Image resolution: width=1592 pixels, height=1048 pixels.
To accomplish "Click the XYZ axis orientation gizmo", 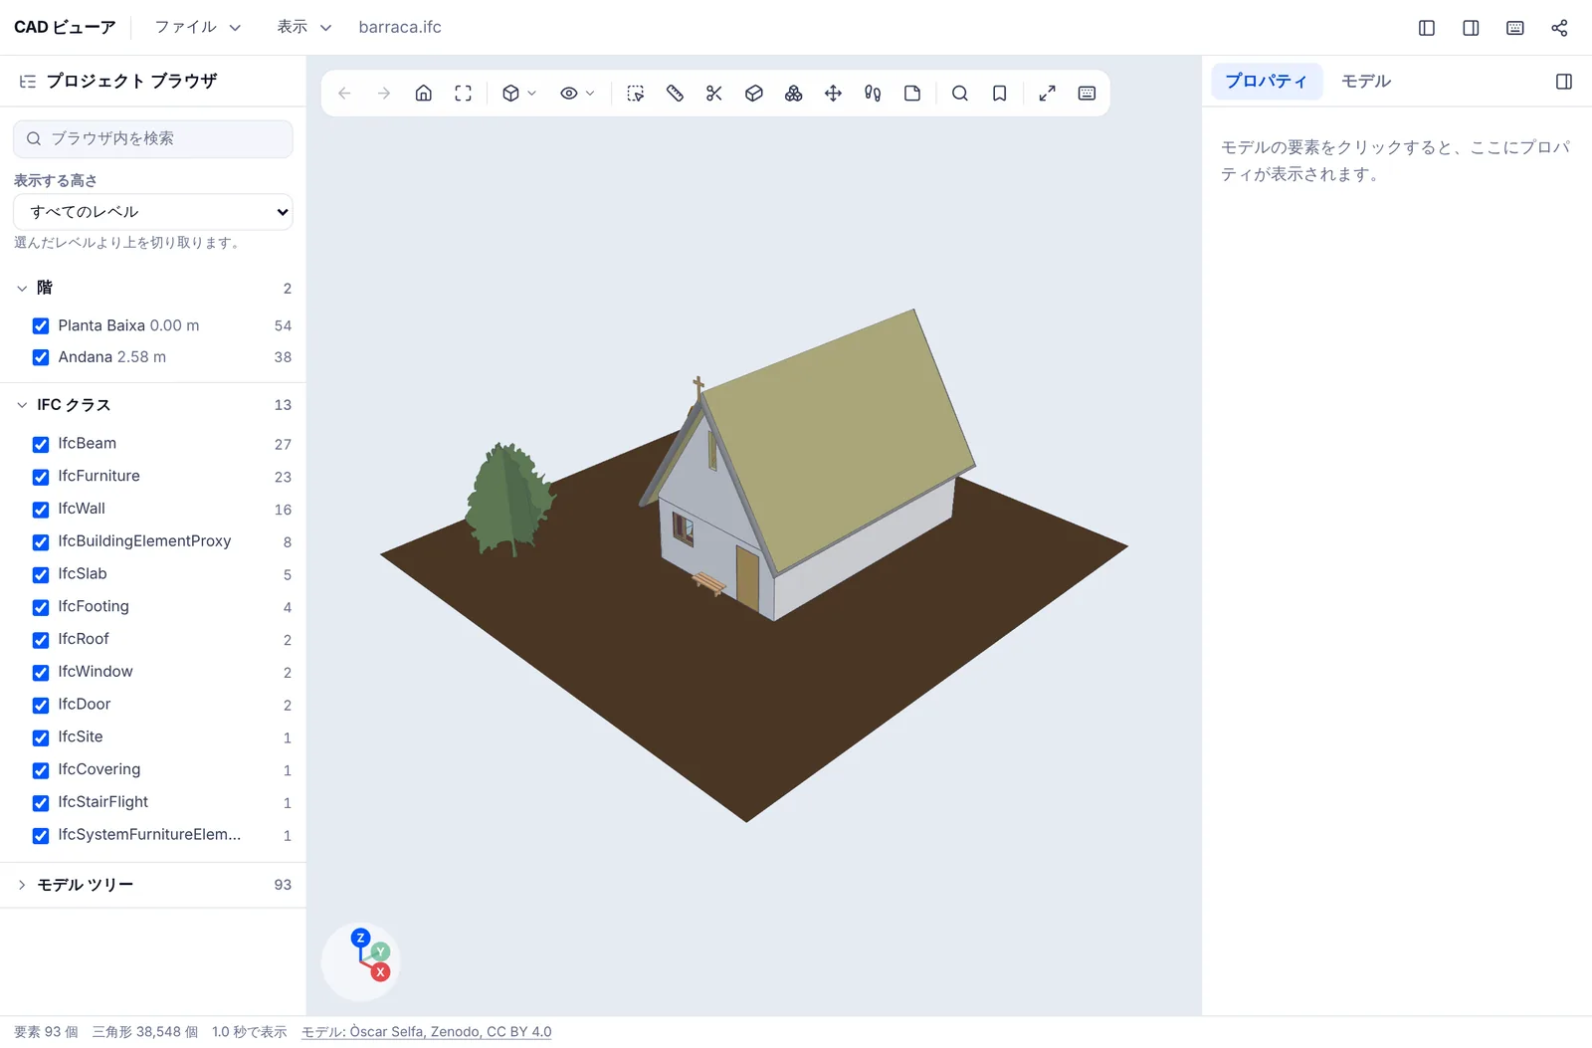I will [x=361, y=961].
